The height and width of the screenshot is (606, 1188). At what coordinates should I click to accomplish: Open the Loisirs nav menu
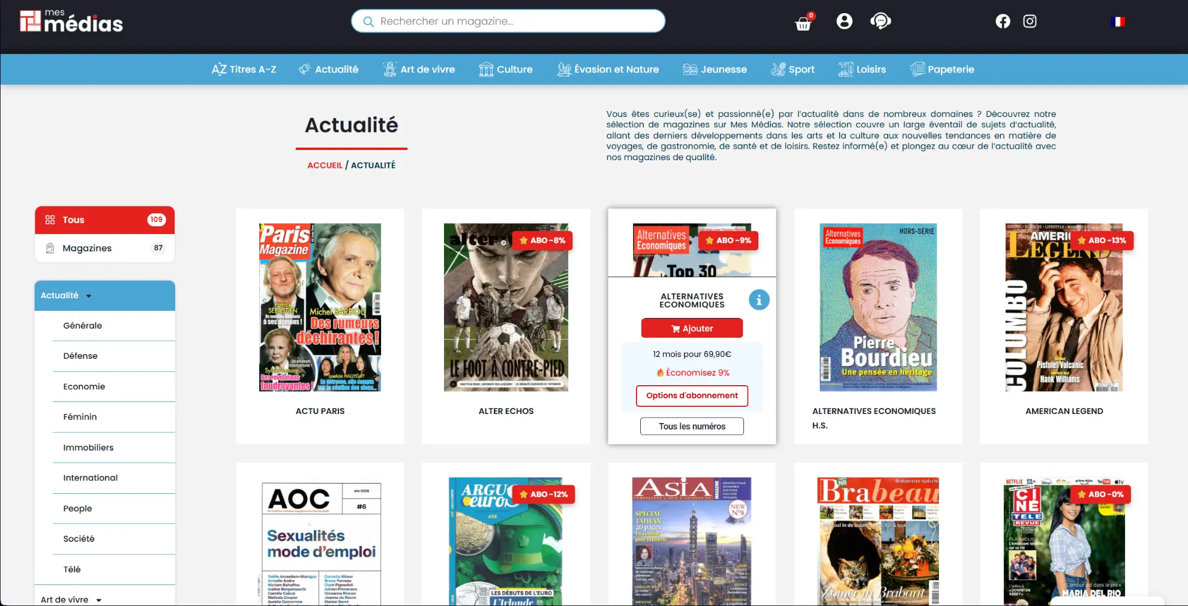[862, 70]
